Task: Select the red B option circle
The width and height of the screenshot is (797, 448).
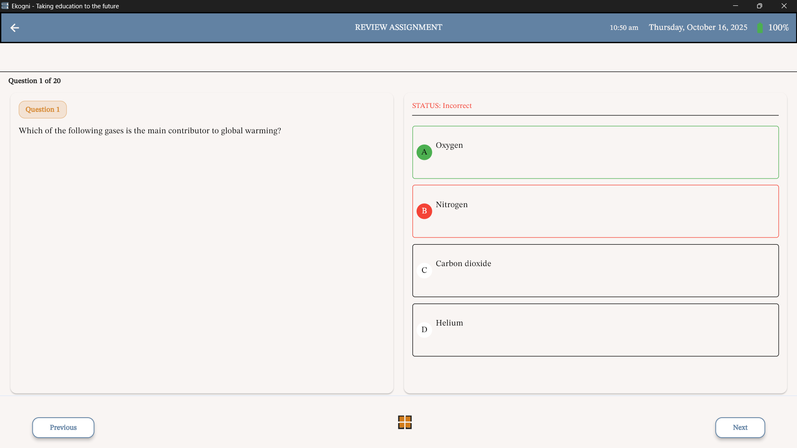Action: [424, 211]
